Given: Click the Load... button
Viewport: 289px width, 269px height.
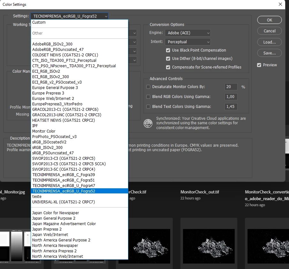Looking at the screenshot, I should click(269, 42).
